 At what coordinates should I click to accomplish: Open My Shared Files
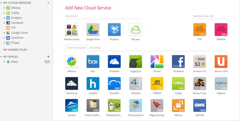[x=15, y=50]
